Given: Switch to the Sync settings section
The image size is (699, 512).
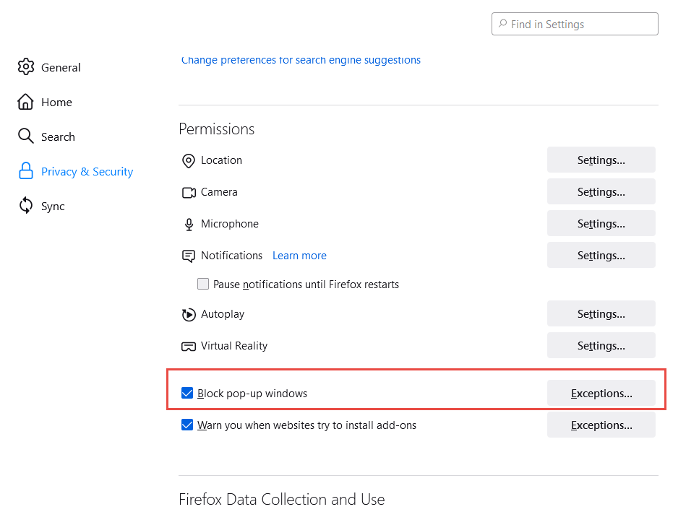Looking at the screenshot, I should tap(51, 206).
